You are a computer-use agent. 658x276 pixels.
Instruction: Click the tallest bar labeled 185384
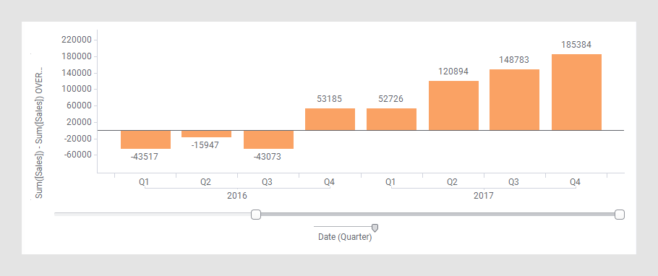[x=576, y=92]
